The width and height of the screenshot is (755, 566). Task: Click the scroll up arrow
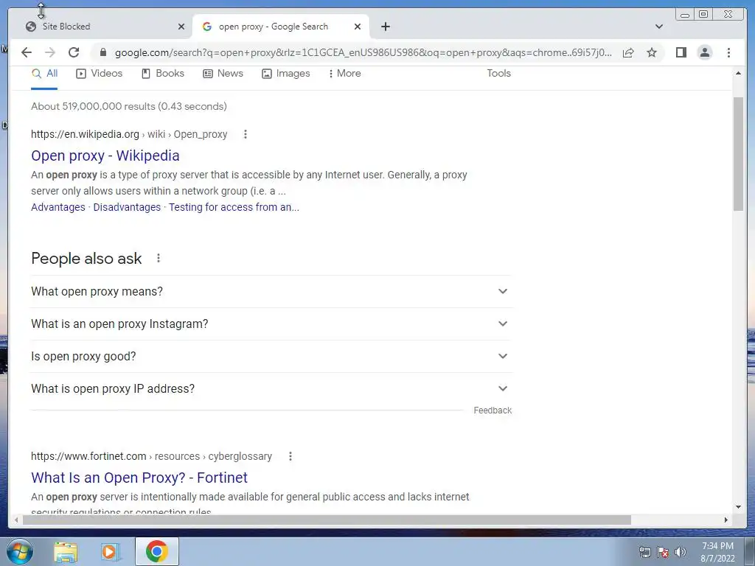click(x=738, y=73)
